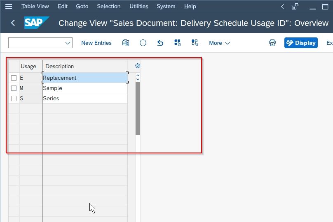The image size is (333, 222).
Task: Open the Help menu
Action: (x=190, y=7)
